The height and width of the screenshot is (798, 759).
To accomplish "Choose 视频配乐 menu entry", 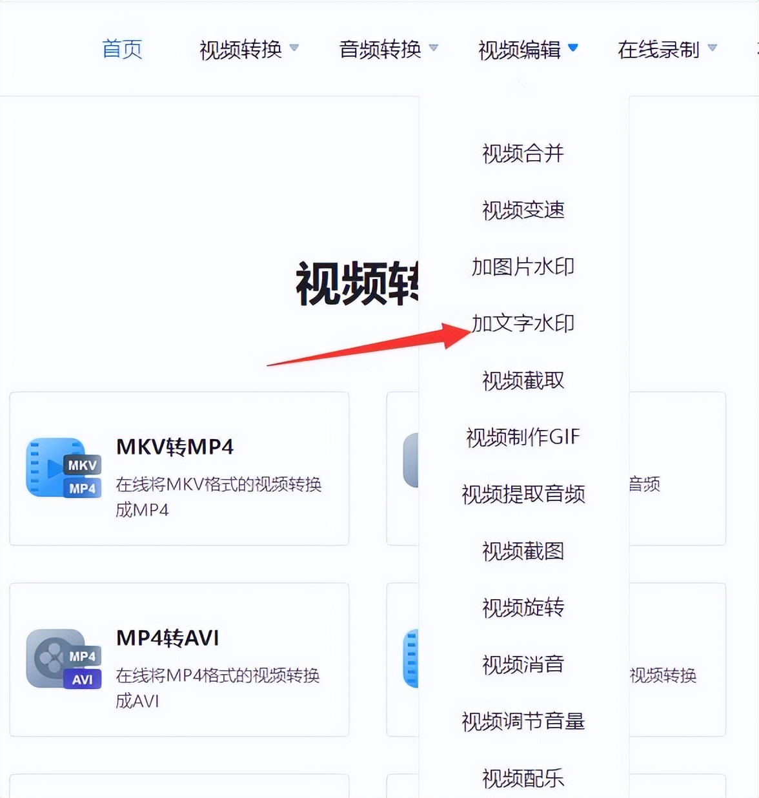I will (x=523, y=778).
